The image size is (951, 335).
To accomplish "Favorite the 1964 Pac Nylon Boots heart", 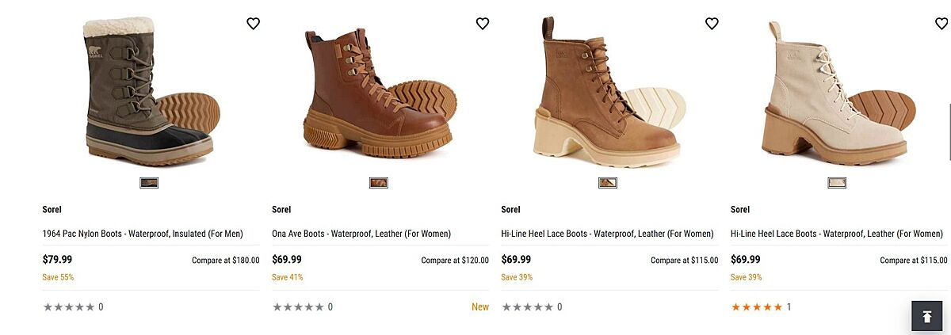I will [253, 24].
